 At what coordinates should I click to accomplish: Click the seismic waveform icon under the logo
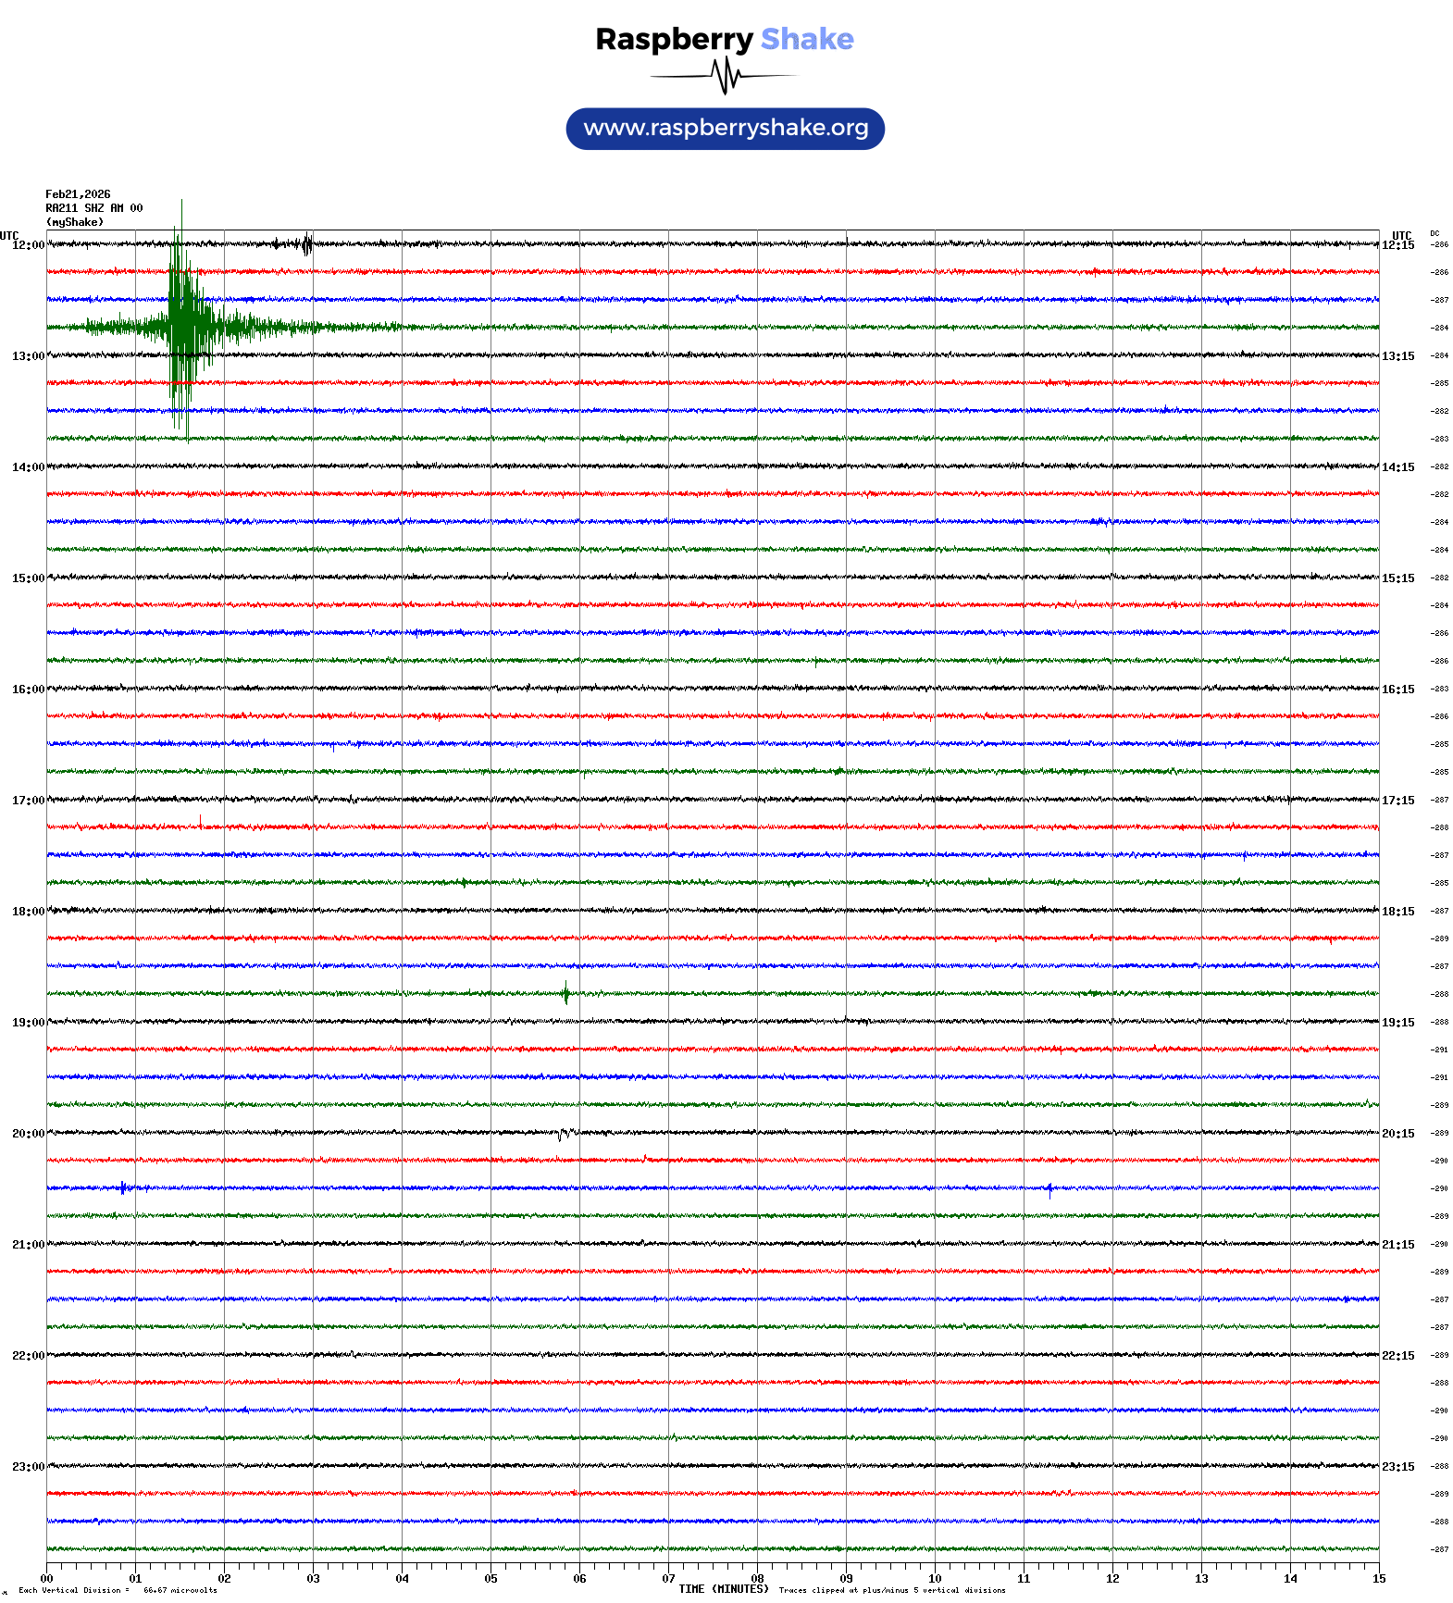[725, 76]
